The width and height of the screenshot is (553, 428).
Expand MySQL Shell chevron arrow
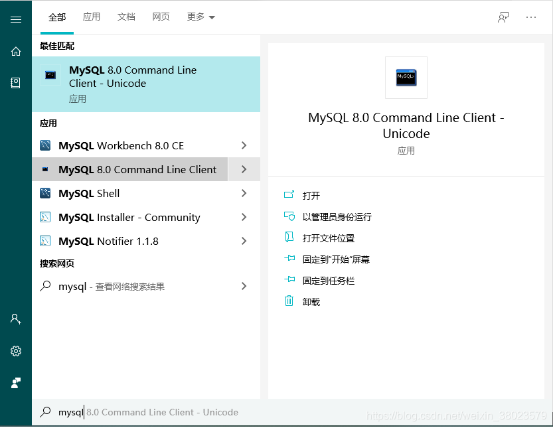point(244,193)
